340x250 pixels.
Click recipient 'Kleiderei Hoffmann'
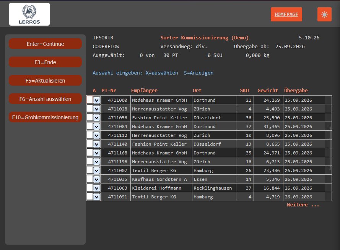pyautogui.click(x=156, y=188)
